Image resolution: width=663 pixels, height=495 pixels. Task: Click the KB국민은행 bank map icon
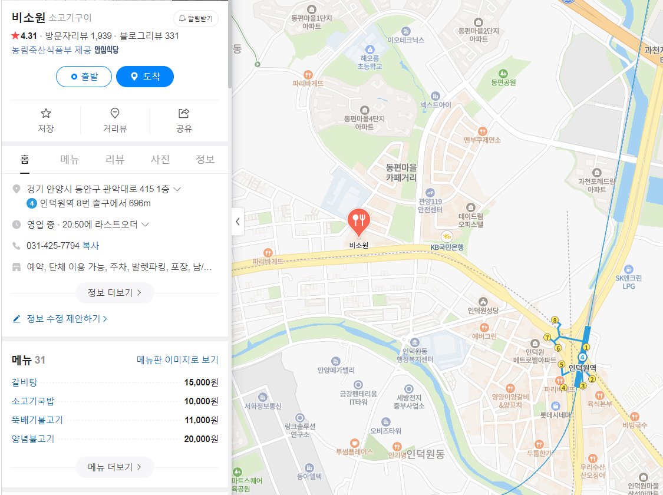click(x=447, y=236)
